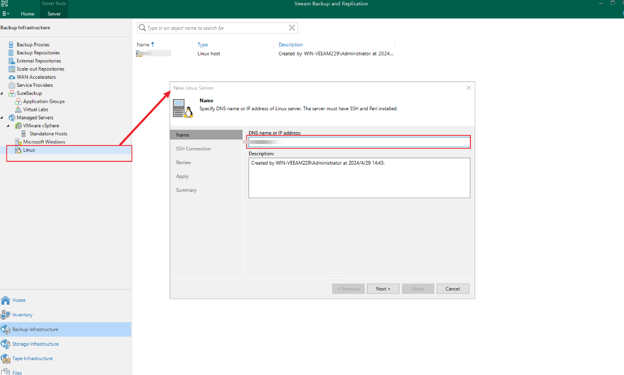The height and width of the screenshot is (375, 624).
Task: Collapse the VMware vSphere node
Action: click(8, 126)
